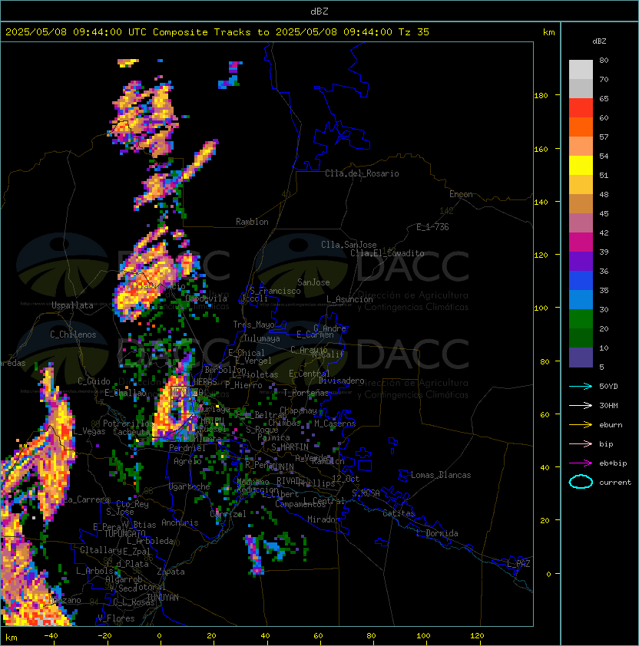Click the L_Asuncion label
The image size is (639, 646).
[x=349, y=299]
